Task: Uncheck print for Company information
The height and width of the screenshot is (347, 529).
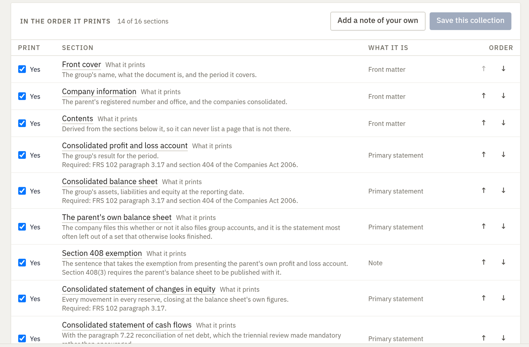Action: (x=22, y=96)
